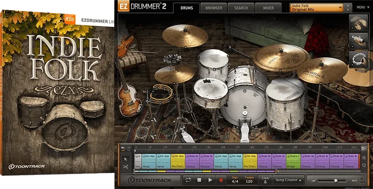Open the Bridge block's menu icon
The height and width of the screenshot is (189, 373).
click(289, 156)
